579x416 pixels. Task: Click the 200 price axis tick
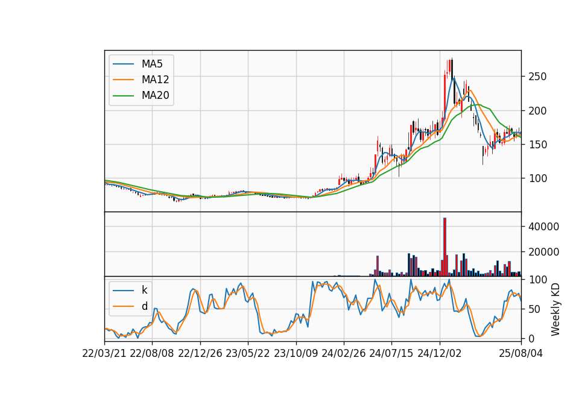537,111
